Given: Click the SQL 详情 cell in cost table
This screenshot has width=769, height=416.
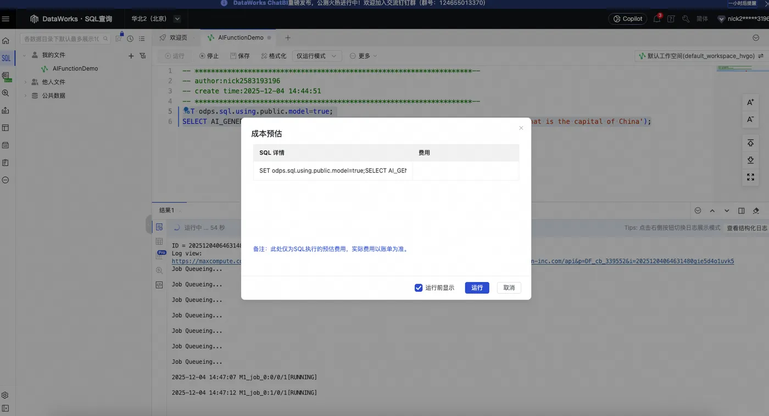Looking at the screenshot, I should pos(333,171).
